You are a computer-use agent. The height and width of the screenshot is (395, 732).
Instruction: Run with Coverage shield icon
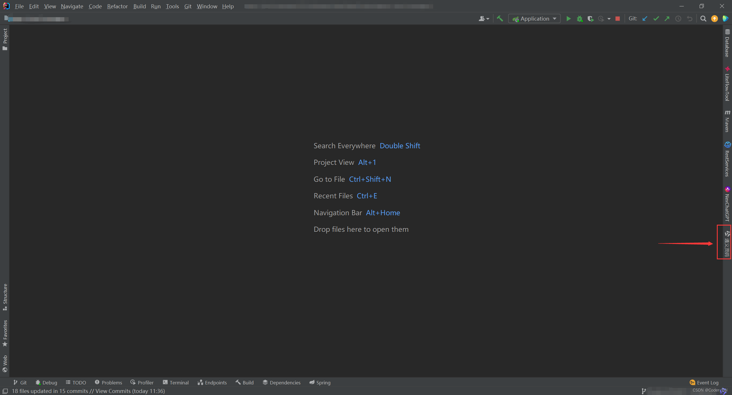point(590,19)
